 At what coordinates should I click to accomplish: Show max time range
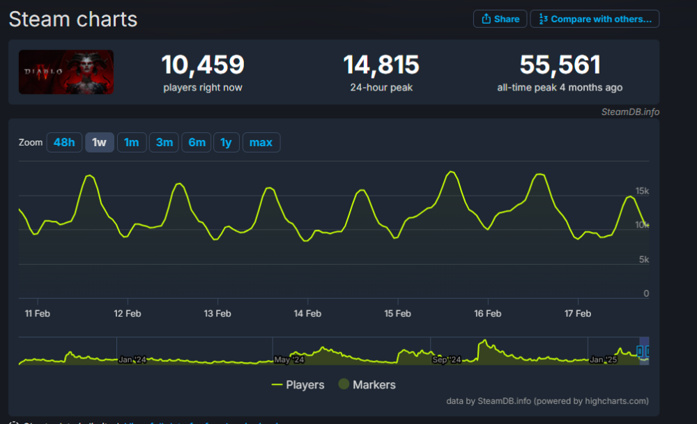click(x=261, y=143)
